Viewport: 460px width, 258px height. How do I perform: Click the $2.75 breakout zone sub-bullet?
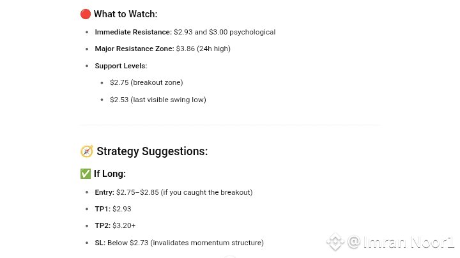146,82
